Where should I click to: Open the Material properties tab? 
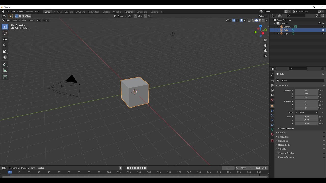[x=272, y=135]
